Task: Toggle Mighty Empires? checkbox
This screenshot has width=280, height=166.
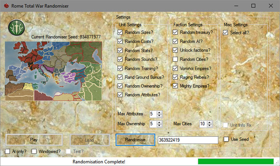Action: pyautogui.click(x=175, y=86)
